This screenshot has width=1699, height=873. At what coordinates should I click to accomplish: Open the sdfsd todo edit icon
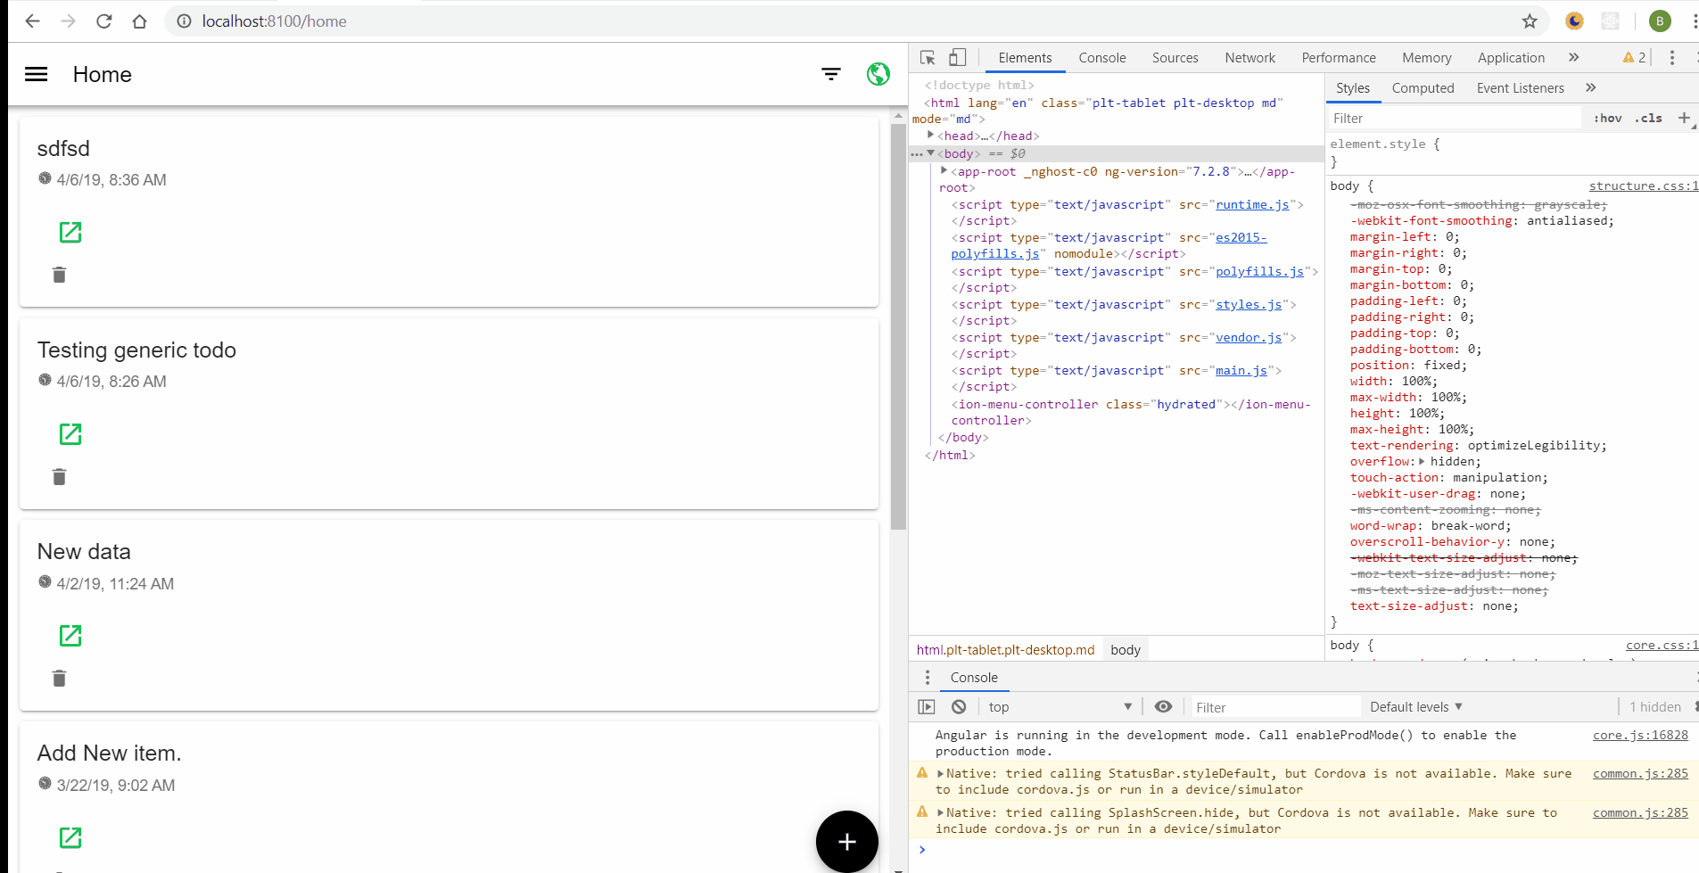(x=70, y=233)
